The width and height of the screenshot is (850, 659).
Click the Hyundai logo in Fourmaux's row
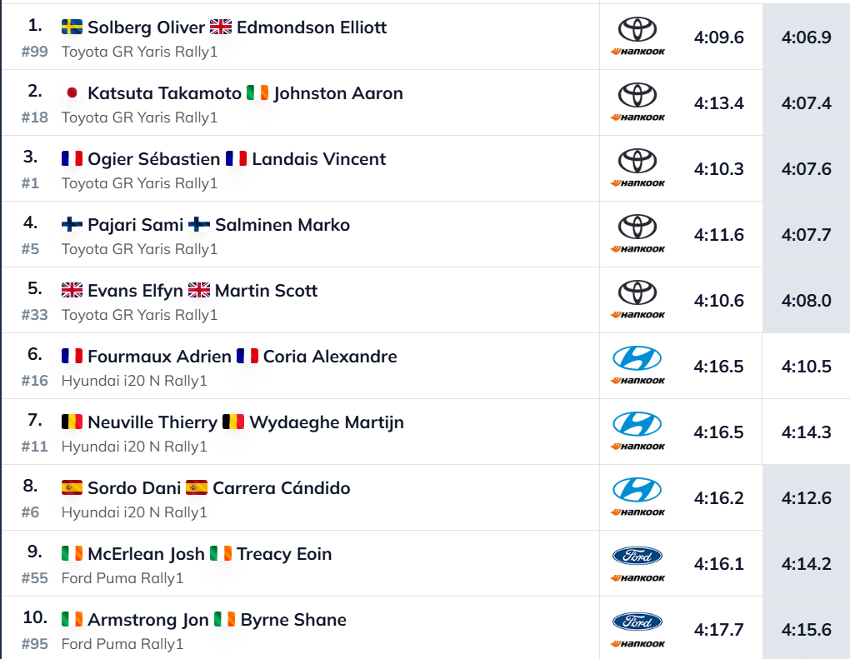tap(637, 358)
